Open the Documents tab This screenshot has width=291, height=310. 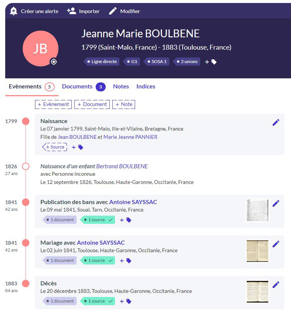pyautogui.click(x=77, y=87)
